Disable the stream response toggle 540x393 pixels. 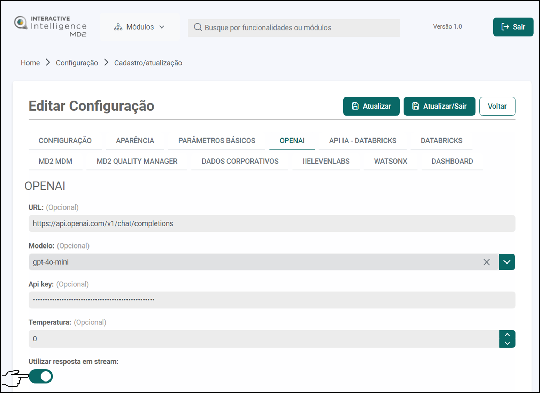(41, 376)
